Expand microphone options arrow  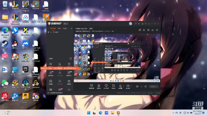(123, 86)
